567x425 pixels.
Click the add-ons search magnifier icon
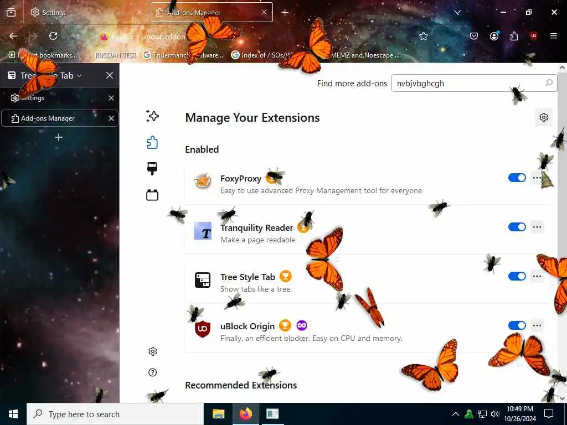[549, 83]
